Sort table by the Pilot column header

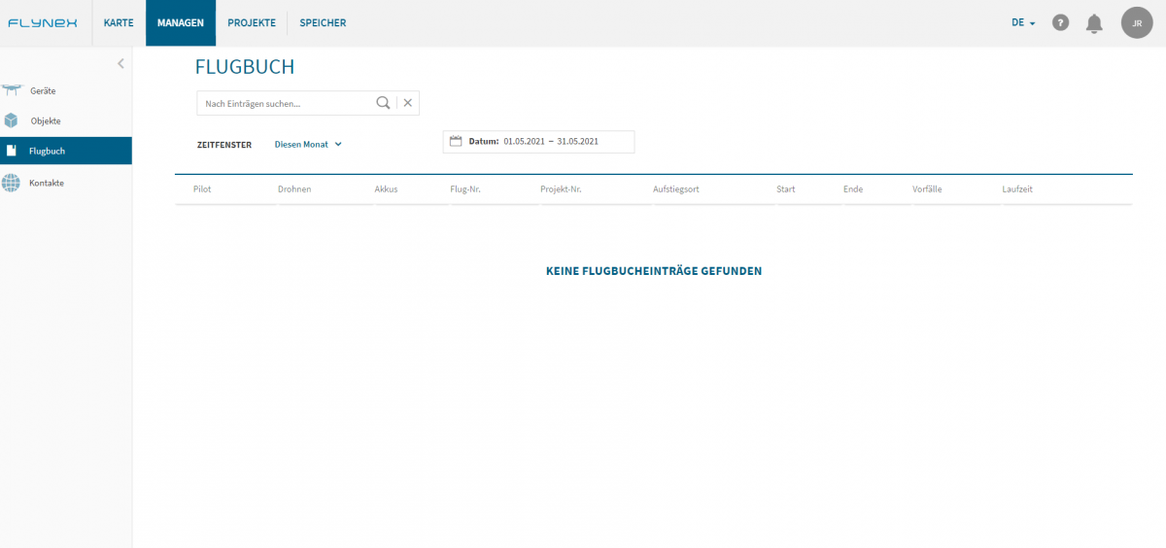coord(202,189)
